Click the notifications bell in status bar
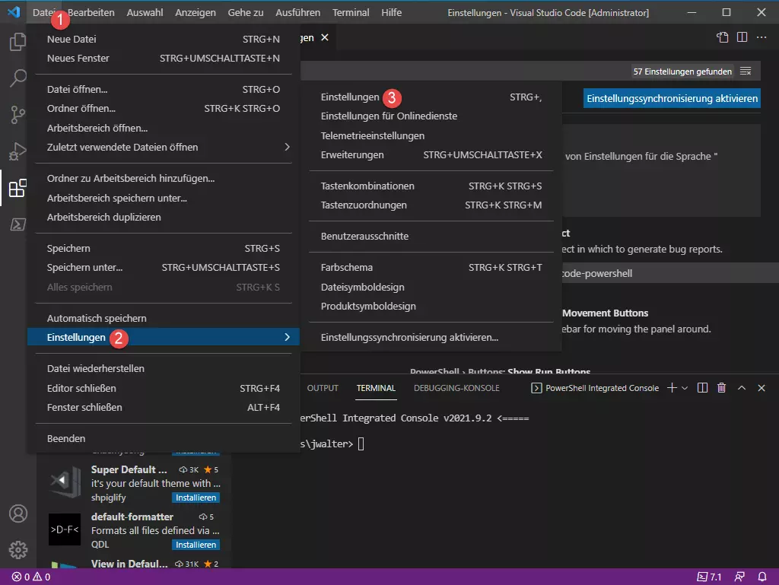The image size is (779, 585). click(762, 577)
